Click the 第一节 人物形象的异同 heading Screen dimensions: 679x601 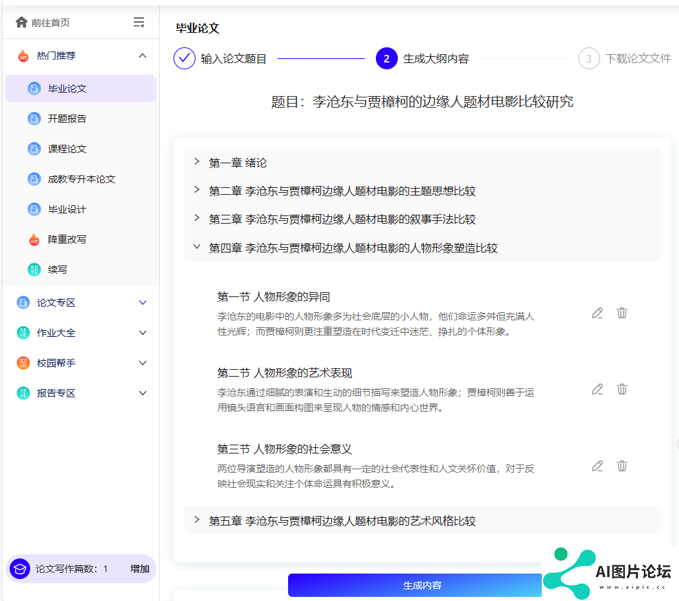click(x=274, y=297)
